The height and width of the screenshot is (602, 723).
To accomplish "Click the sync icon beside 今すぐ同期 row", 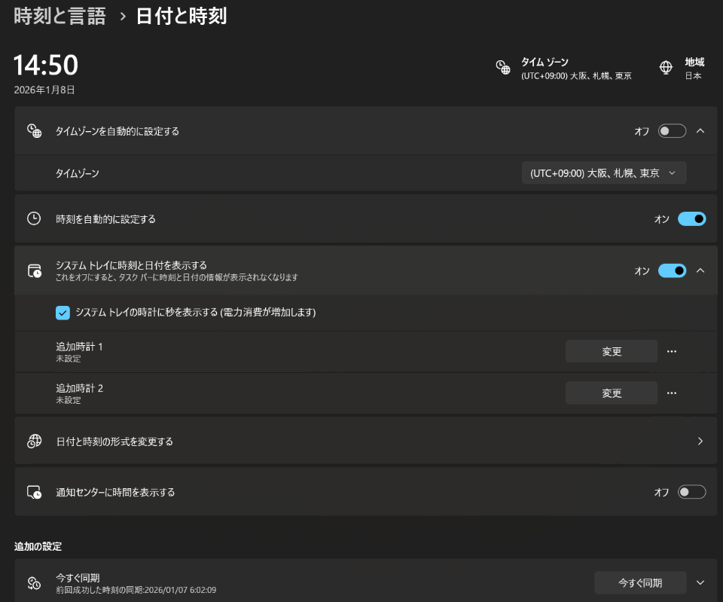I will pos(35,583).
